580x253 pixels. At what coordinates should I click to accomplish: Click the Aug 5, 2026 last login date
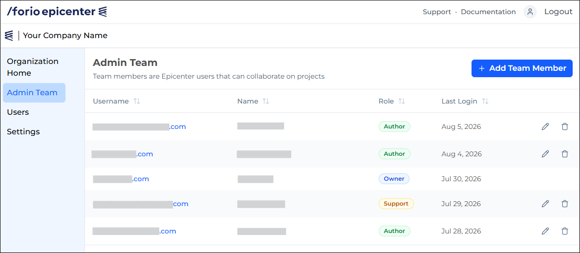pos(461,126)
